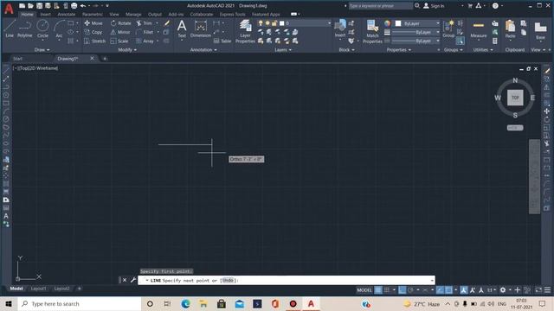Viewport: 554px width, 311px height.
Task: Open the AutoCAD application menu (red A)
Action: tap(9, 9)
